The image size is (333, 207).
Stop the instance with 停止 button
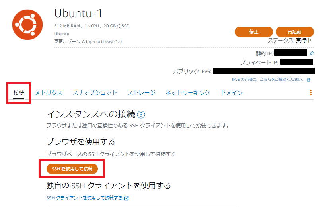tap(253, 32)
